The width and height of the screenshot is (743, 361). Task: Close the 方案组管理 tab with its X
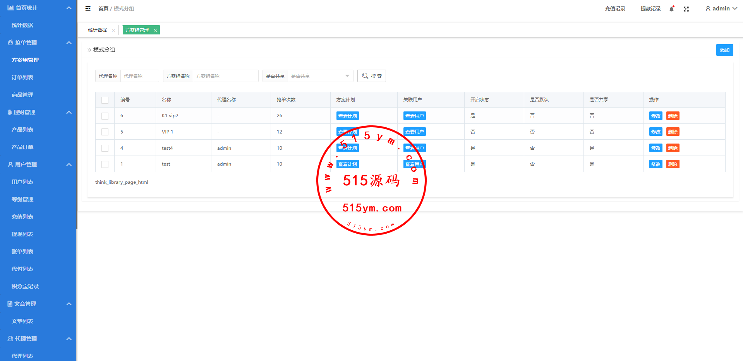(x=155, y=30)
